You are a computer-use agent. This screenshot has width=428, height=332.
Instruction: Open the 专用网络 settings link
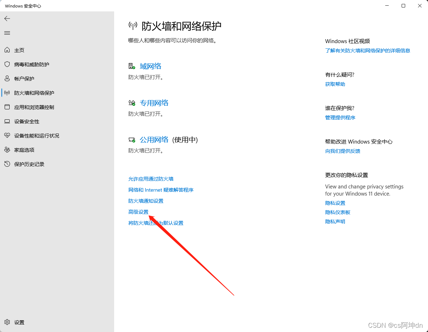[154, 103]
